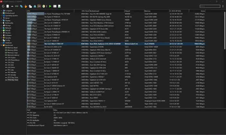
Task: Open the Memory Read benchmark
Action: pos(13,48)
